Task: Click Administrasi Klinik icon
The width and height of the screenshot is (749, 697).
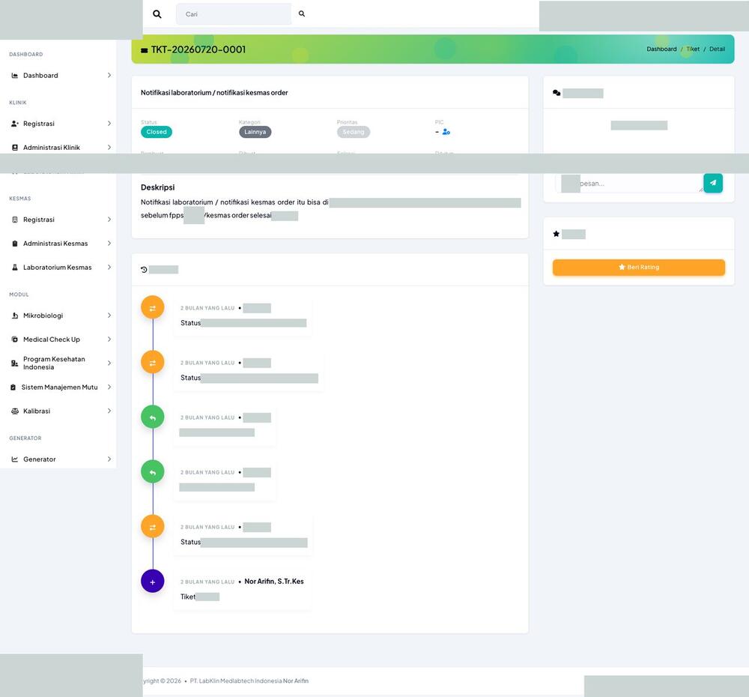Action: pos(15,148)
